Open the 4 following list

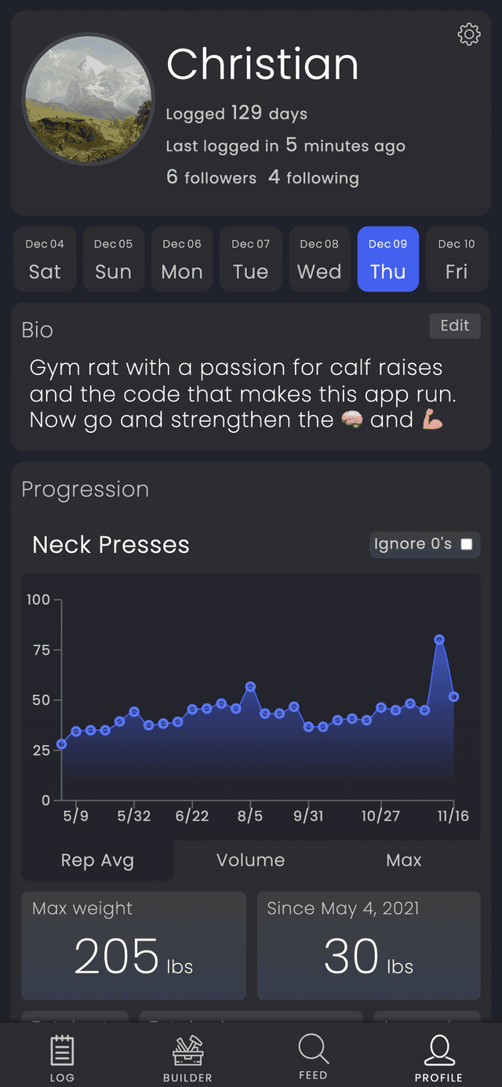pos(314,177)
